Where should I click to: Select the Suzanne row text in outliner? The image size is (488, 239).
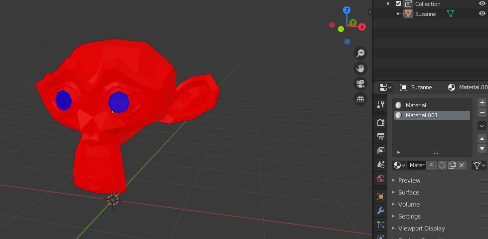pos(426,14)
